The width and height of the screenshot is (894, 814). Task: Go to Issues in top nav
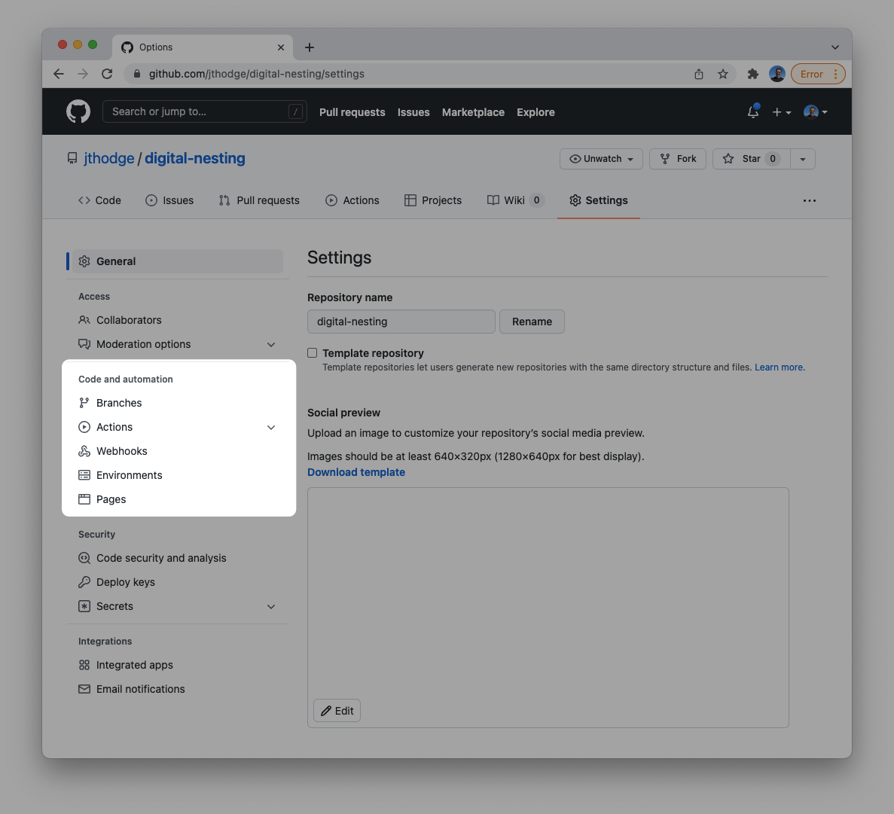pos(413,112)
